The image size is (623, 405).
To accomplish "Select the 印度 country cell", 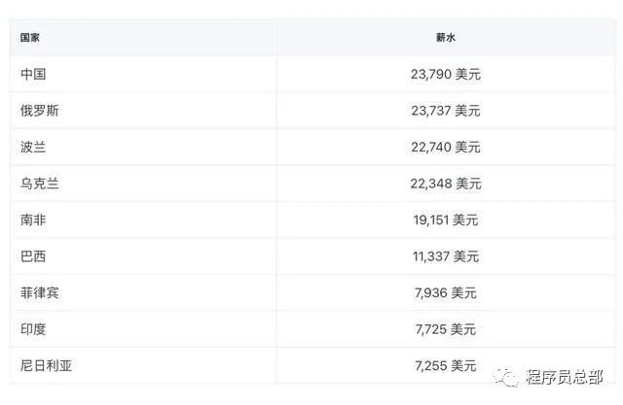I will point(33,329).
